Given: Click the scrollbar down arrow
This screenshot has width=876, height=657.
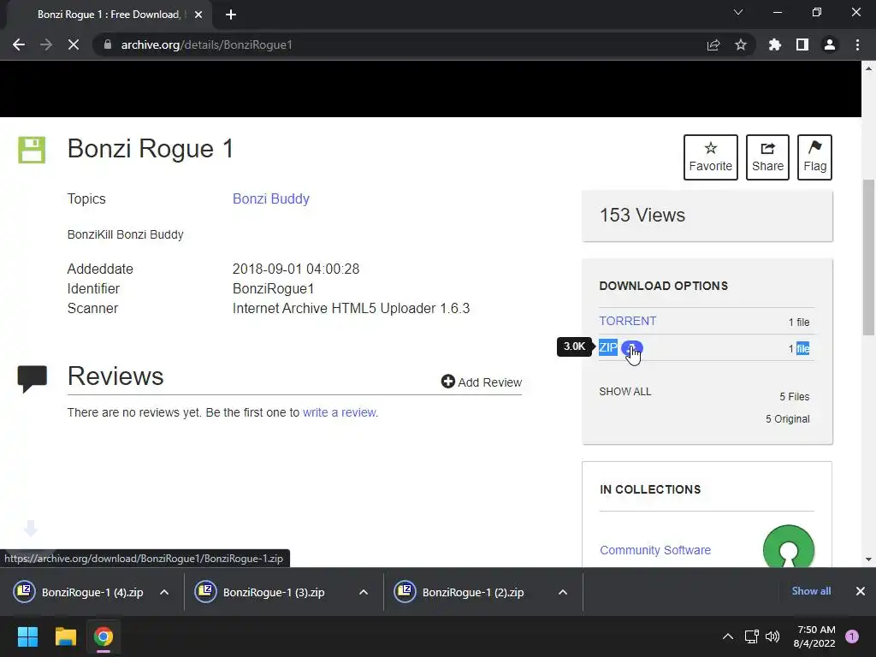Looking at the screenshot, I should click(868, 559).
